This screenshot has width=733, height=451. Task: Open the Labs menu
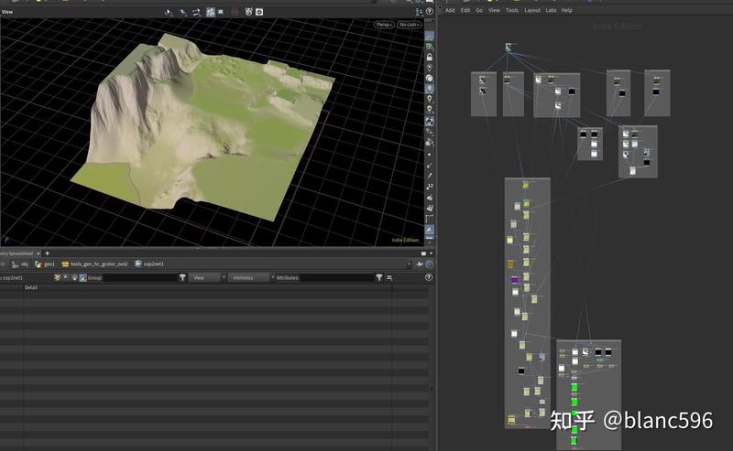(551, 10)
